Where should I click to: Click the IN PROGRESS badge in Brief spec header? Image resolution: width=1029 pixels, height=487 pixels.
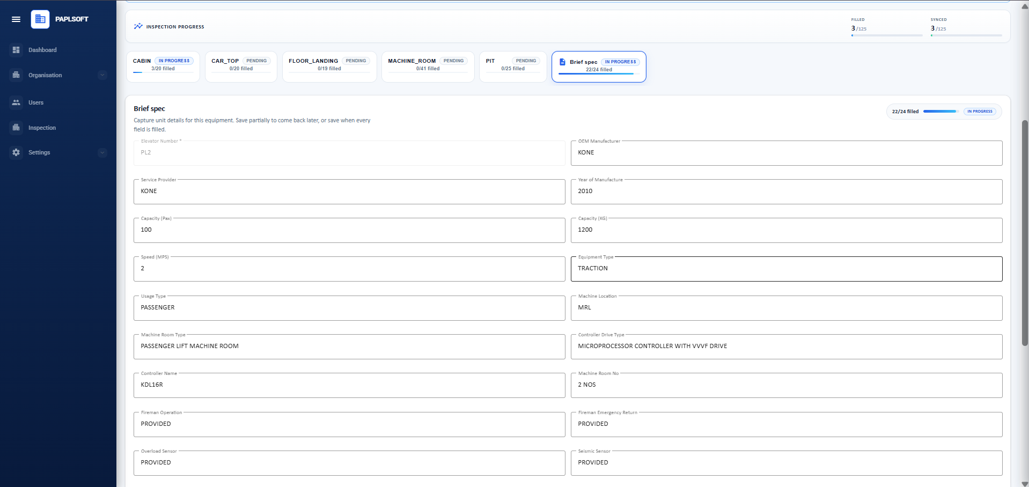pos(980,112)
